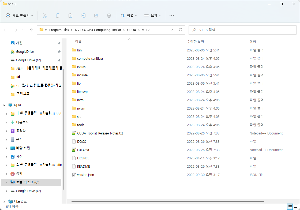The height and width of the screenshot is (210, 300).
Task: Open the 새로 만들기 dropdown
Action: [x=20, y=16]
